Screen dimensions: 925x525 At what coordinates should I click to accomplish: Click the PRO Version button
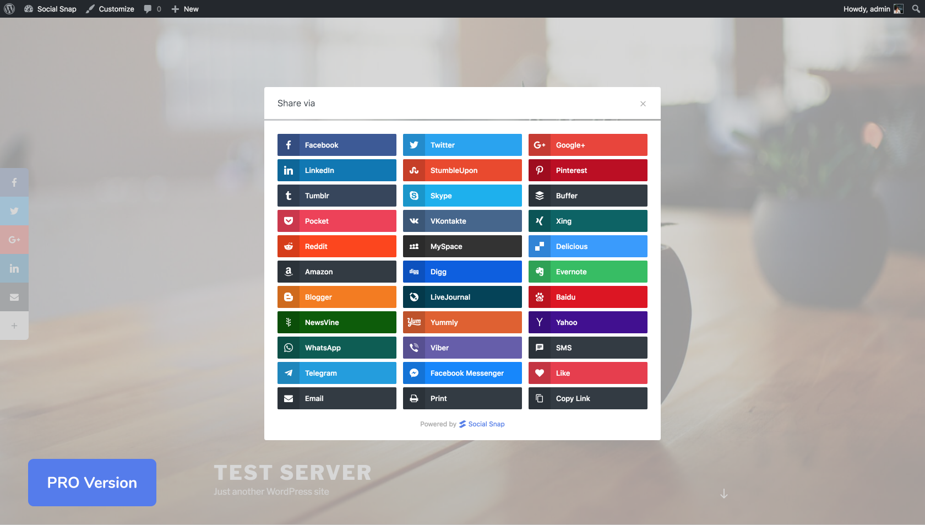point(92,483)
